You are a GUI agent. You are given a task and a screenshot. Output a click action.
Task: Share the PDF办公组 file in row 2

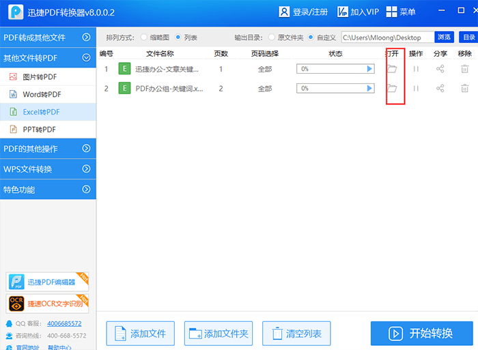(x=440, y=88)
